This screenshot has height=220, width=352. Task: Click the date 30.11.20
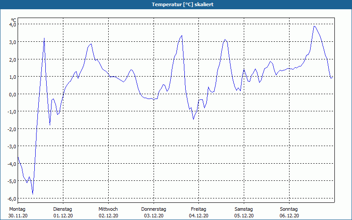(18, 216)
